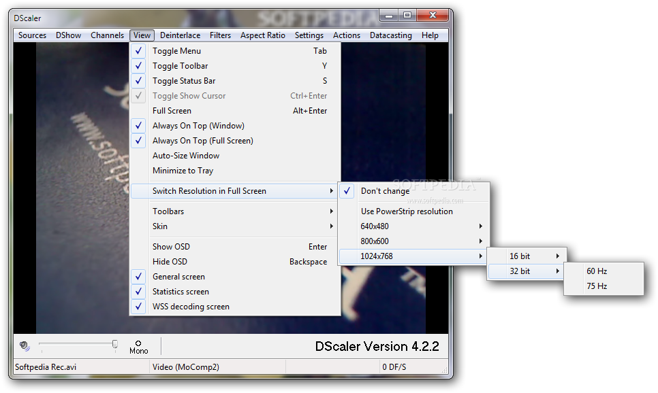Expand the 800x600 resolution submenu

(x=413, y=241)
